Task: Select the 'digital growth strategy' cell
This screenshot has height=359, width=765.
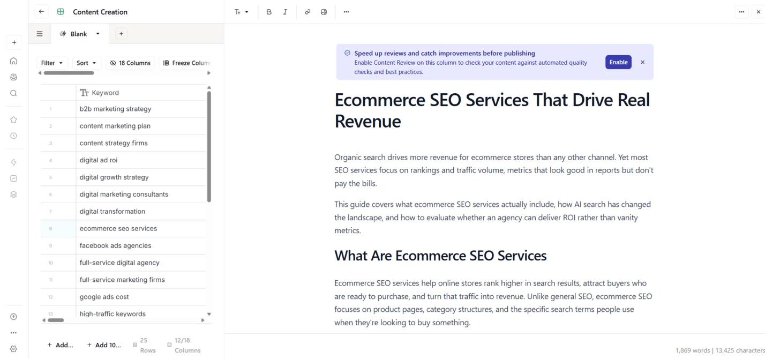Action: (141, 177)
